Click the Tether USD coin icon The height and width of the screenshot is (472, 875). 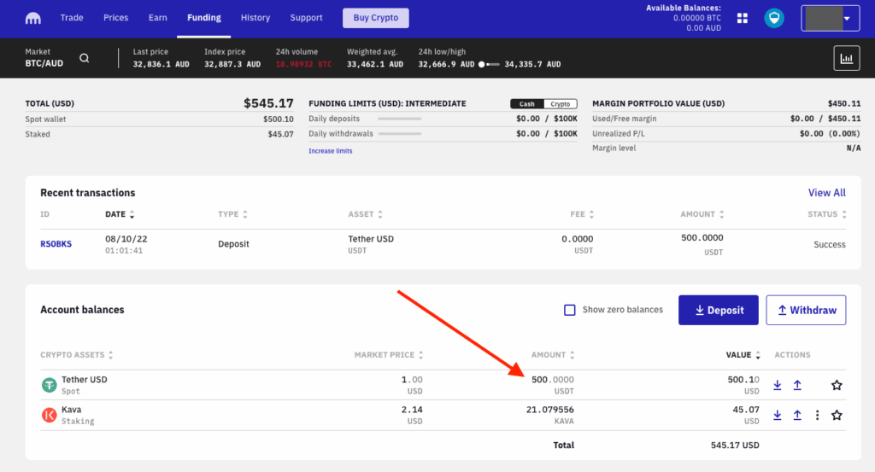(x=49, y=384)
